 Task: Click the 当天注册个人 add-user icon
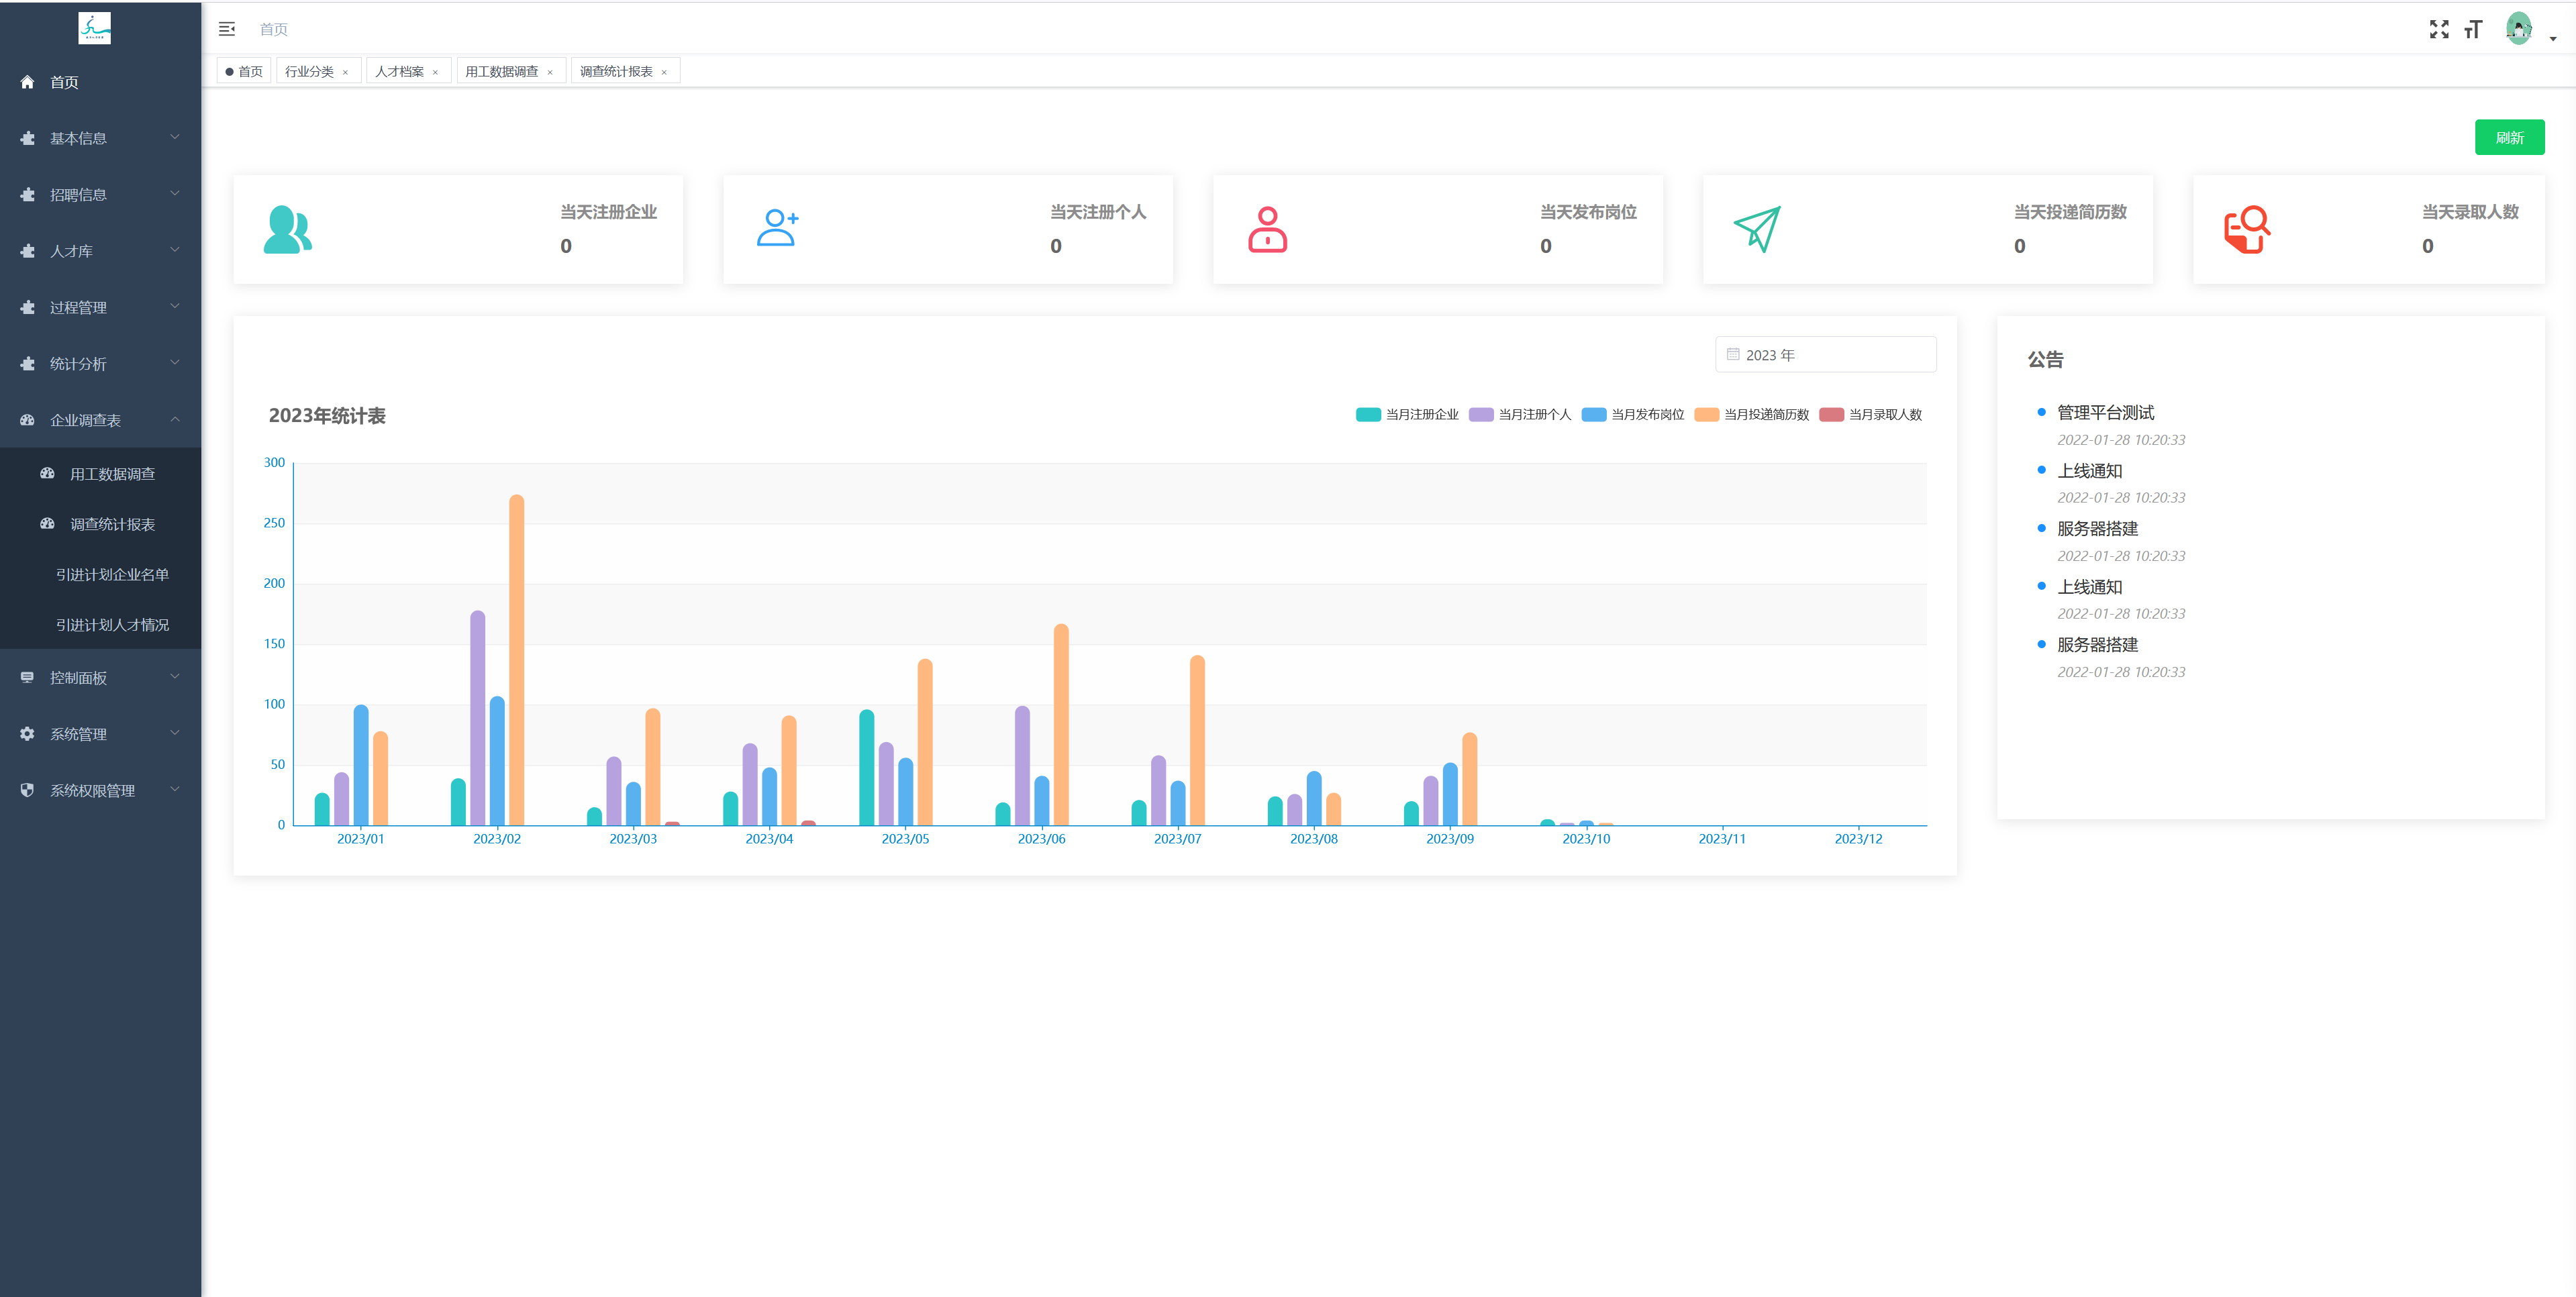[777, 228]
